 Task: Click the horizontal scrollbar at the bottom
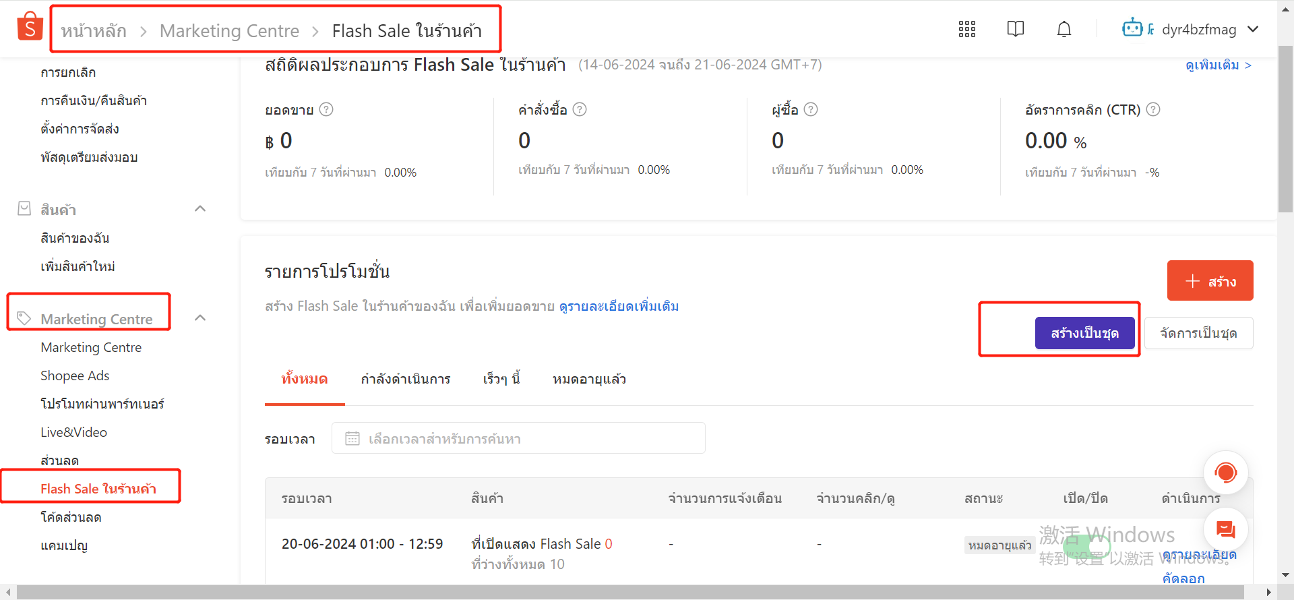(629, 593)
